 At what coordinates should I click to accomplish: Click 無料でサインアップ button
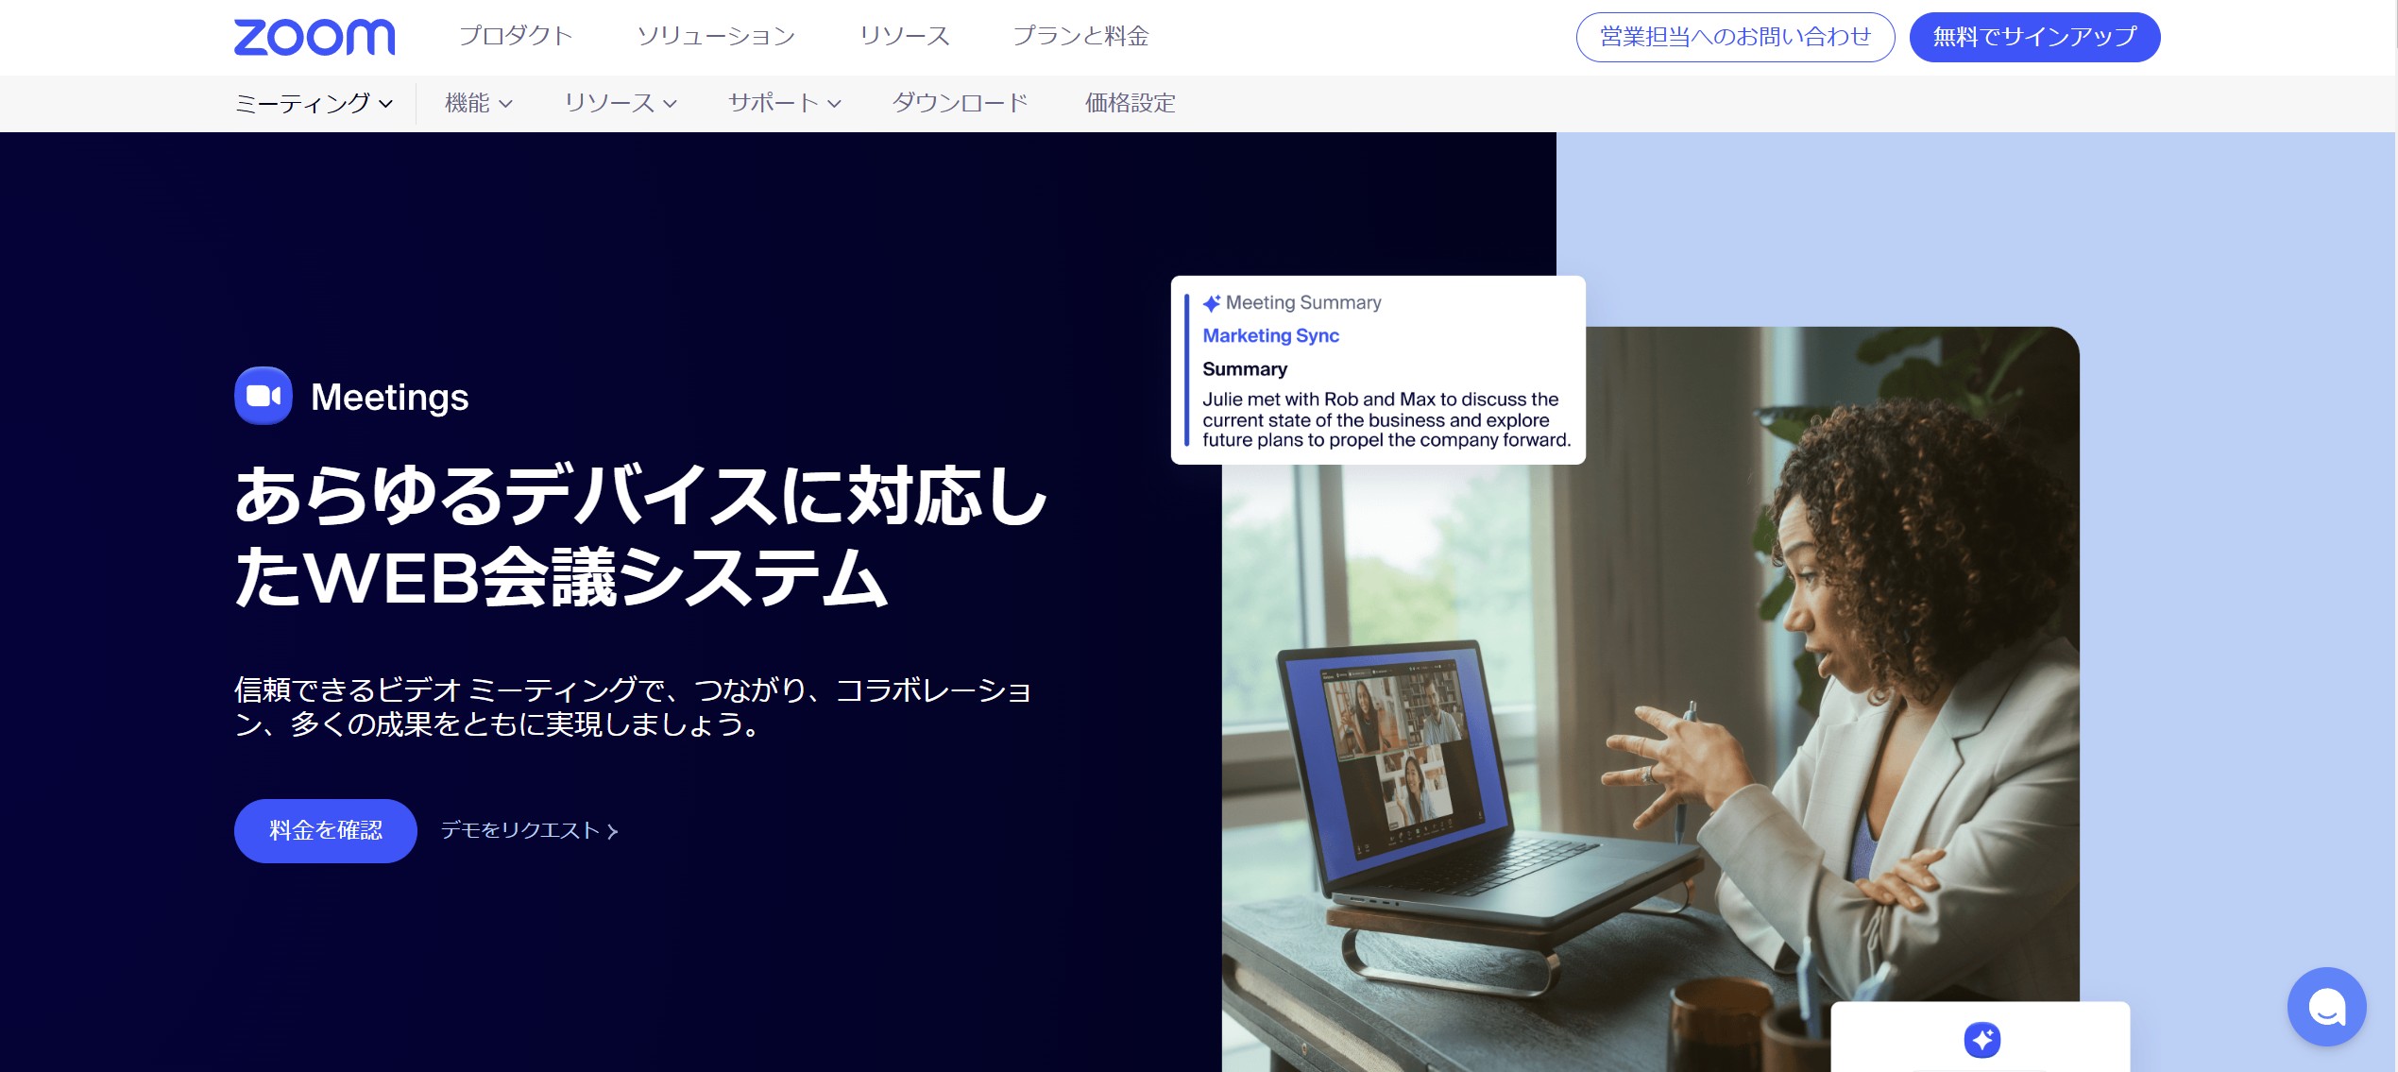pos(2034,37)
